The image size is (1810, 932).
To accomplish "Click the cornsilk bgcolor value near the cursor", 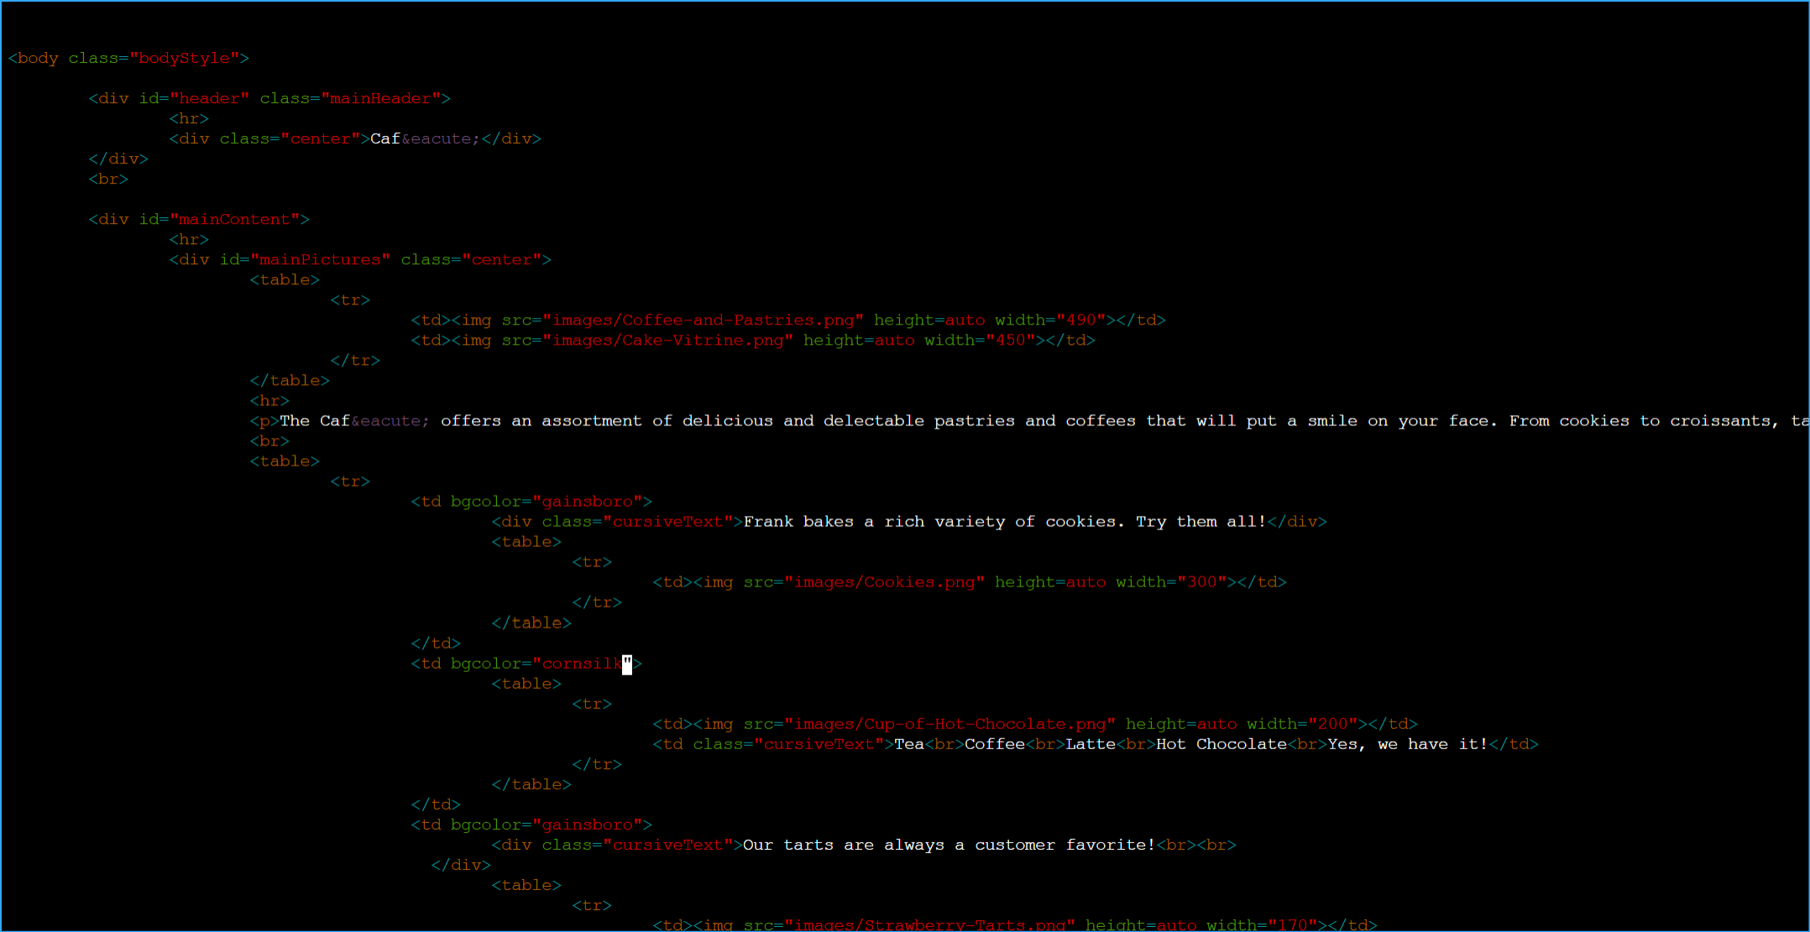I will click(x=579, y=663).
